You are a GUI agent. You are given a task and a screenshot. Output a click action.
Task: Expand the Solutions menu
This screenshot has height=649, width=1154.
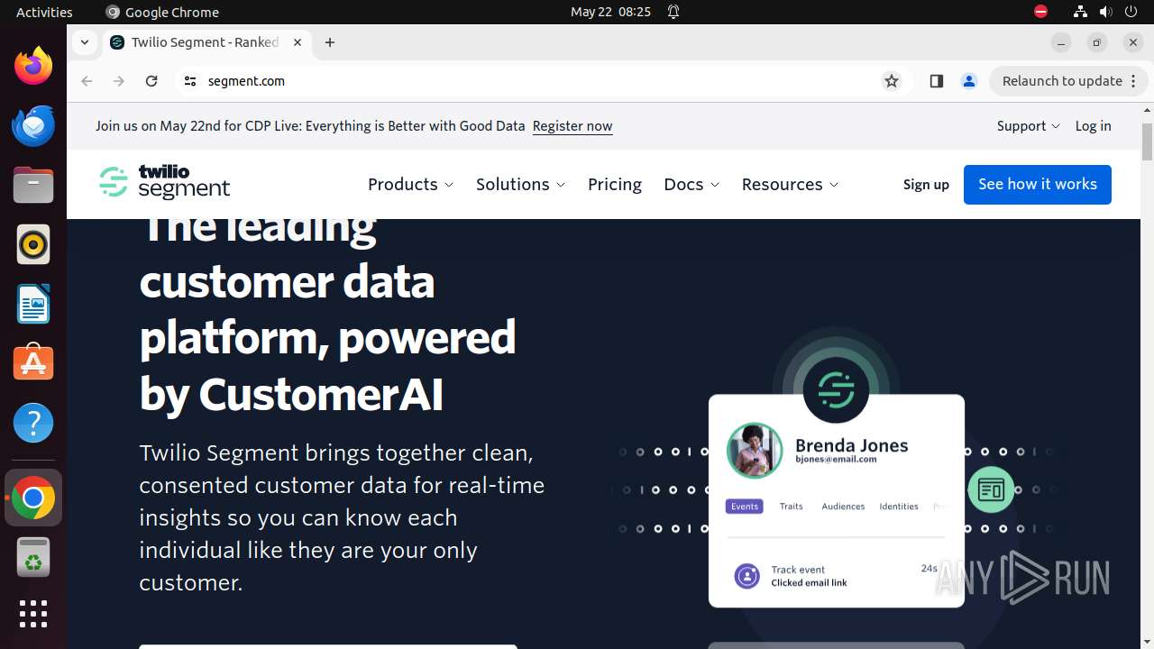click(520, 184)
